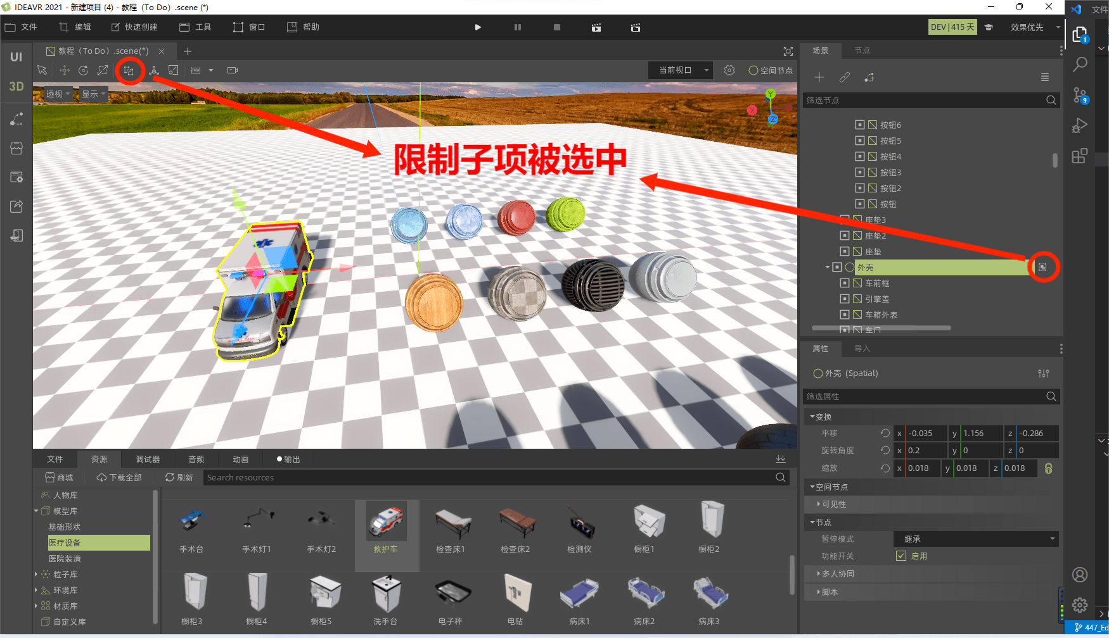Toggle restrict child selection tool

[x=129, y=70]
